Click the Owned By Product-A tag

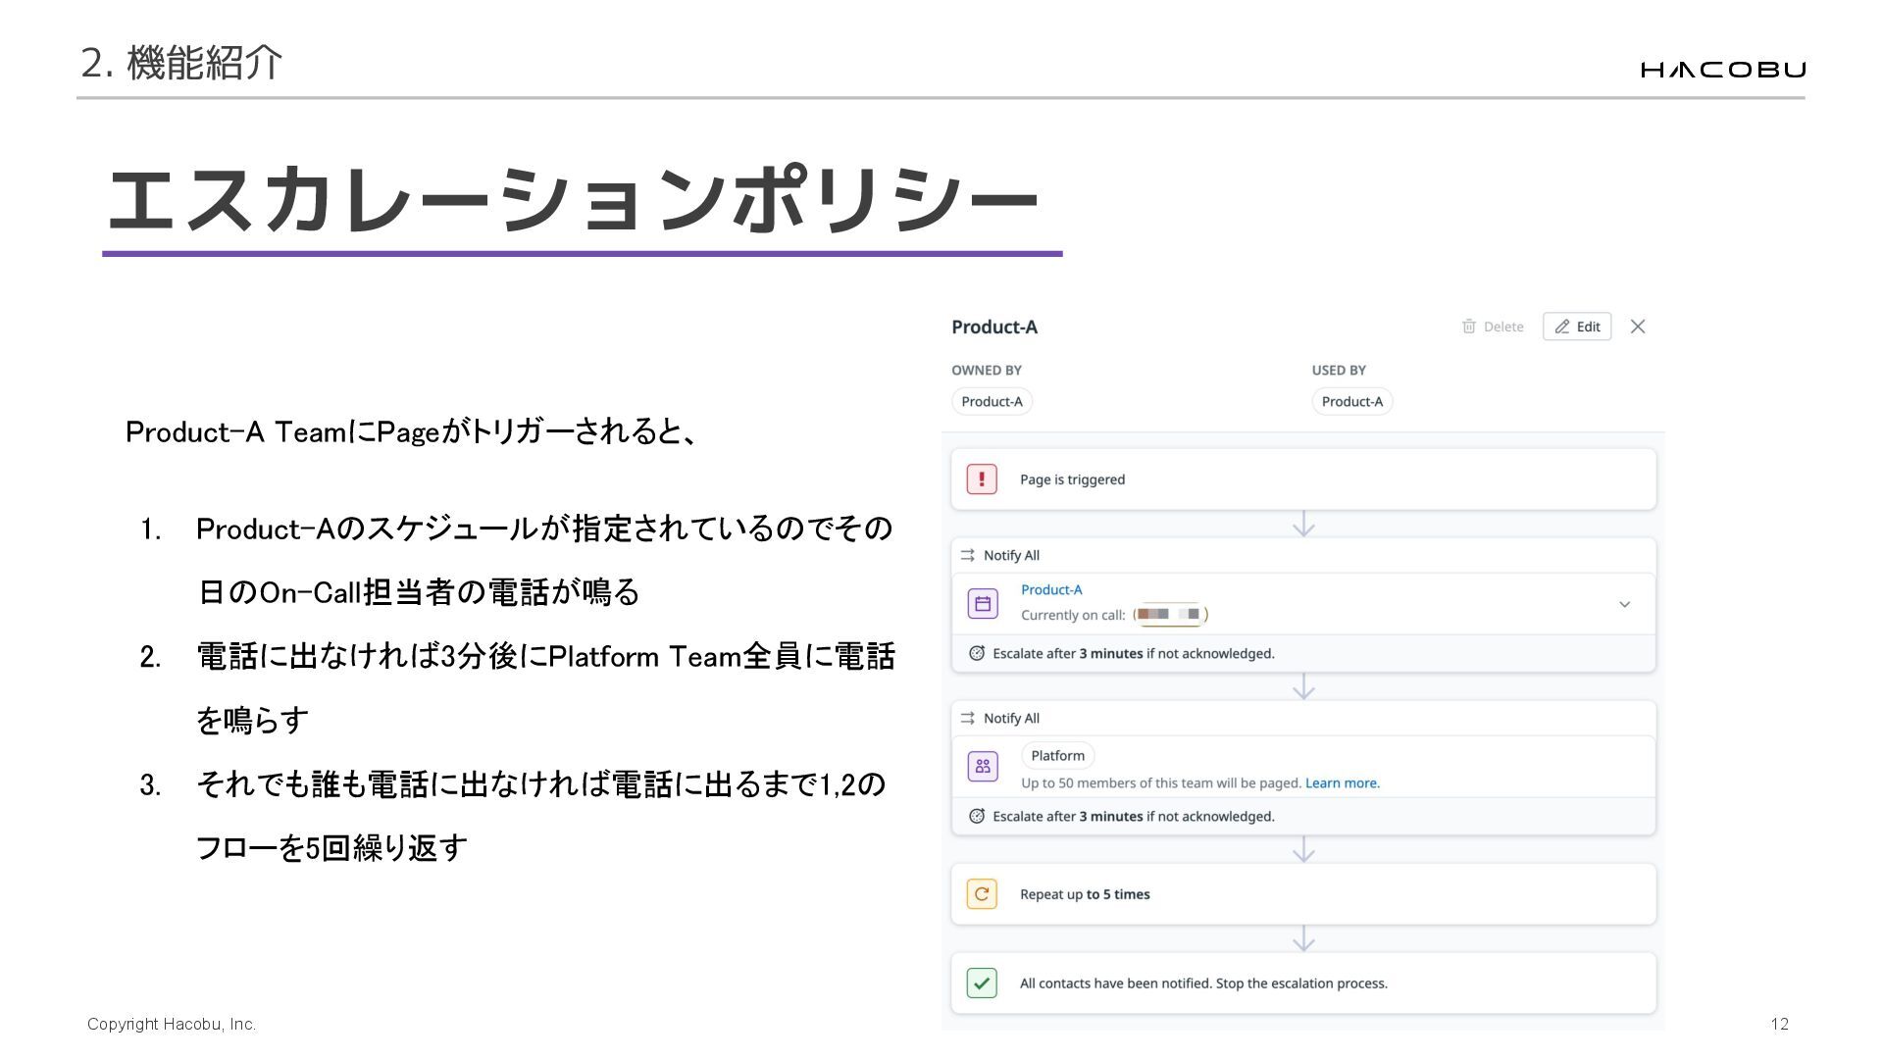(992, 401)
